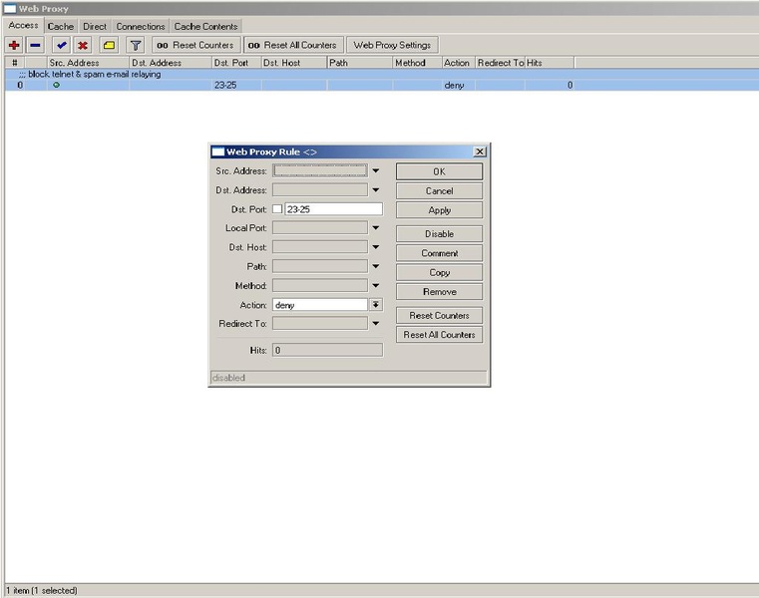This screenshot has width=759, height=598.
Task: Open Web Proxy Settings
Action: click(x=392, y=45)
